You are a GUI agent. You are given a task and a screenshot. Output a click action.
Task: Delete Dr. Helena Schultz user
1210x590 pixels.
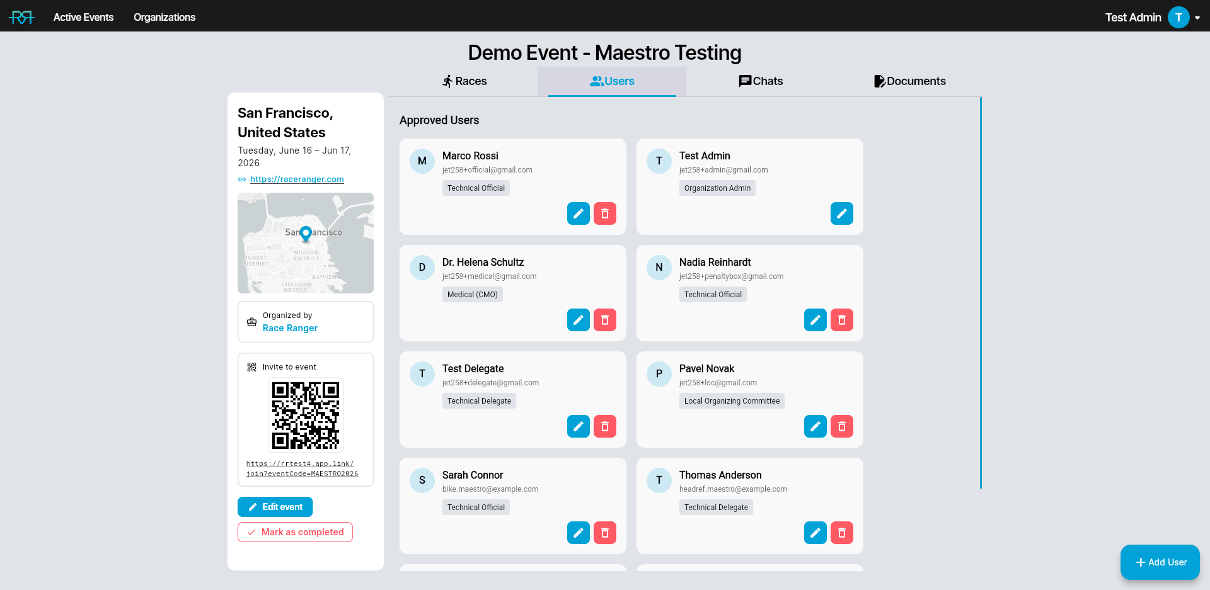(605, 320)
